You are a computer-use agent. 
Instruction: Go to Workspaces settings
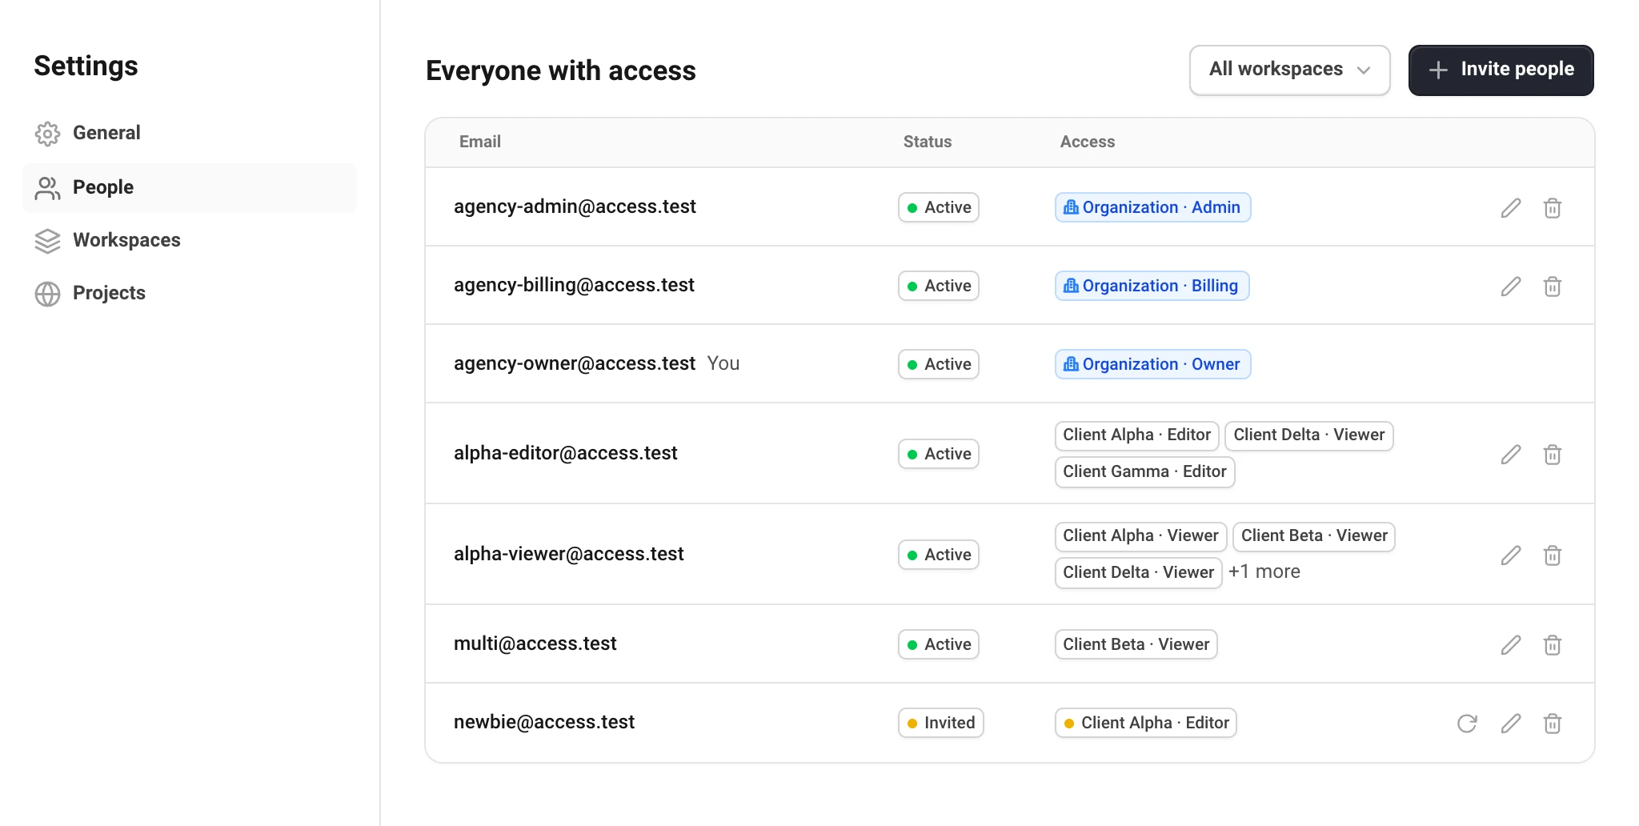coord(189,240)
